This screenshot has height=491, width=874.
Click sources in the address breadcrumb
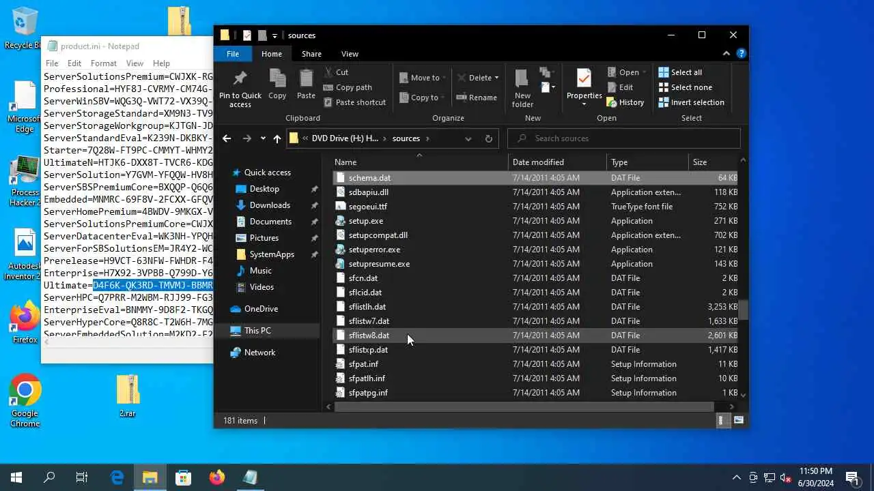pyautogui.click(x=406, y=138)
